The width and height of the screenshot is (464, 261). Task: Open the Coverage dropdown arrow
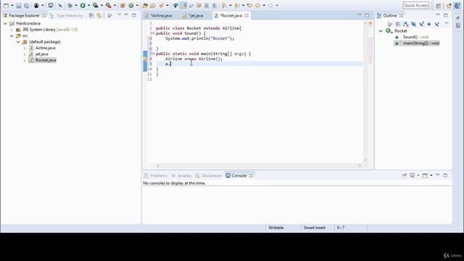(x=101, y=5)
